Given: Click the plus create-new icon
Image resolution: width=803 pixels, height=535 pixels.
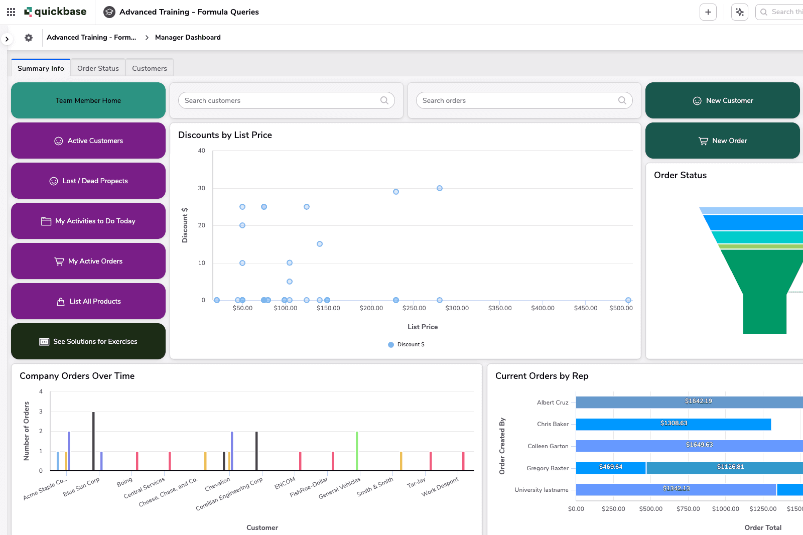Looking at the screenshot, I should click(708, 12).
